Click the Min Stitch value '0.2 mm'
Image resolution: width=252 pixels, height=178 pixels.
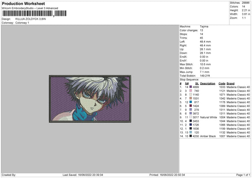(205, 68)
